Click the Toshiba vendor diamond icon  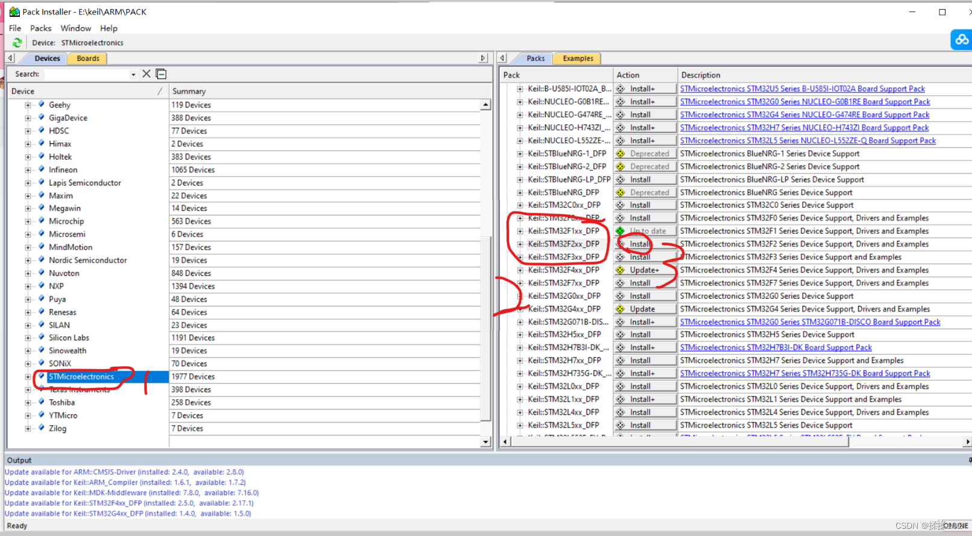coord(42,402)
